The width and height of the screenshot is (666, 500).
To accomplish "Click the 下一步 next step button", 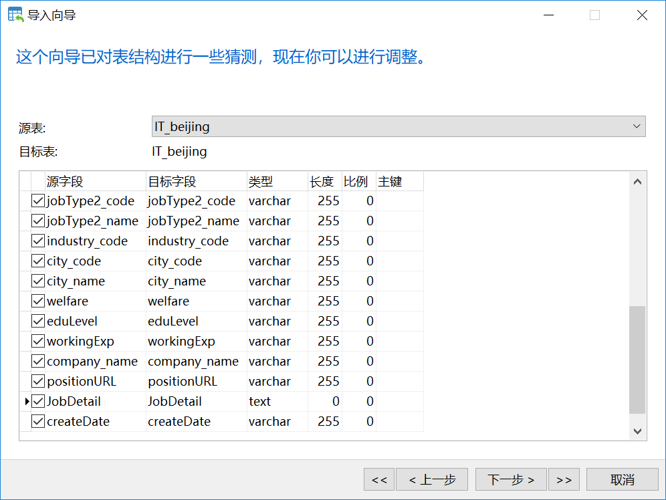I will pyautogui.click(x=511, y=479).
